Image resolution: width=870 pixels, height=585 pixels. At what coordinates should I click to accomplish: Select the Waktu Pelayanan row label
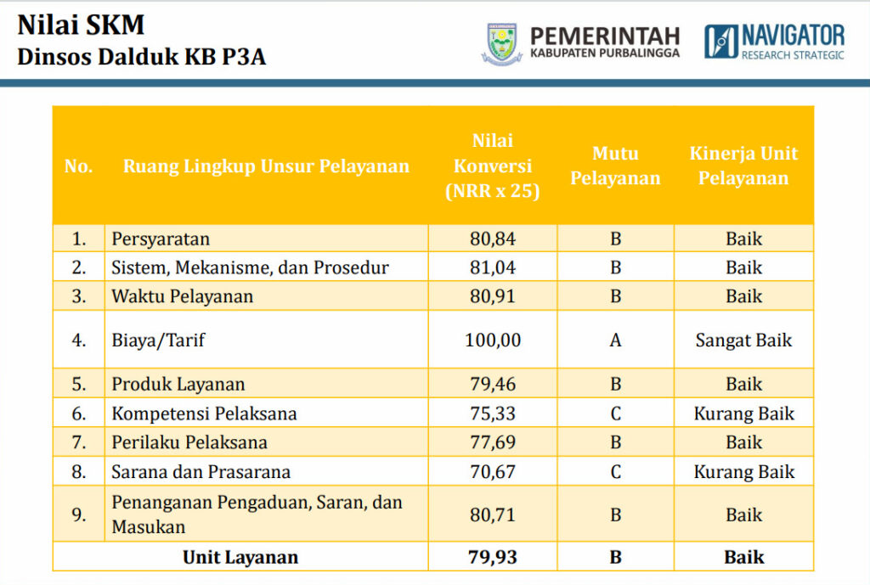[183, 296]
